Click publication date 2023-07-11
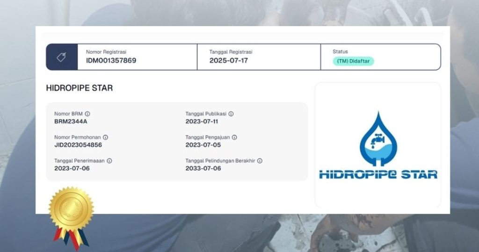The image size is (479, 252). pos(202,122)
